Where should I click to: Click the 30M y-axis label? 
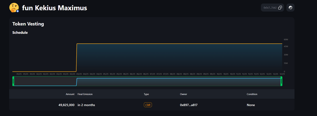coord(286,55)
